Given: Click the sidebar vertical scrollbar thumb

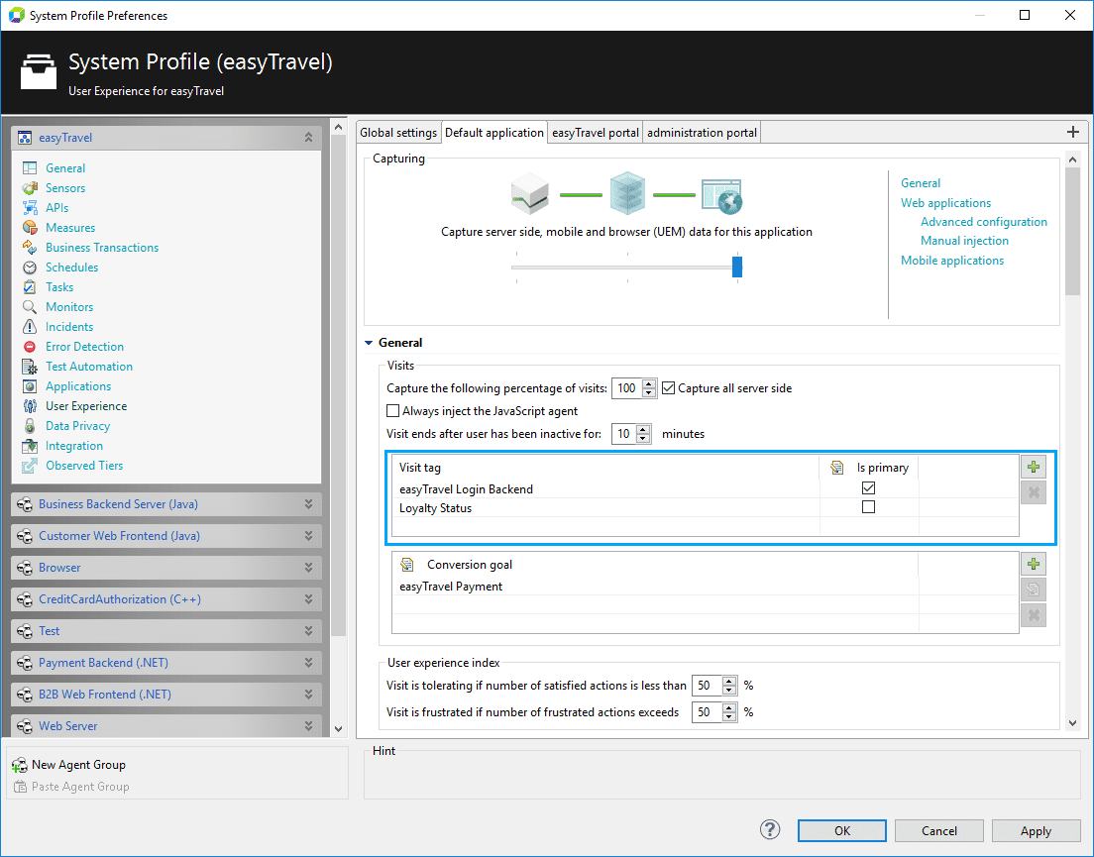Looking at the screenshot, I should [x=338, y=386].
